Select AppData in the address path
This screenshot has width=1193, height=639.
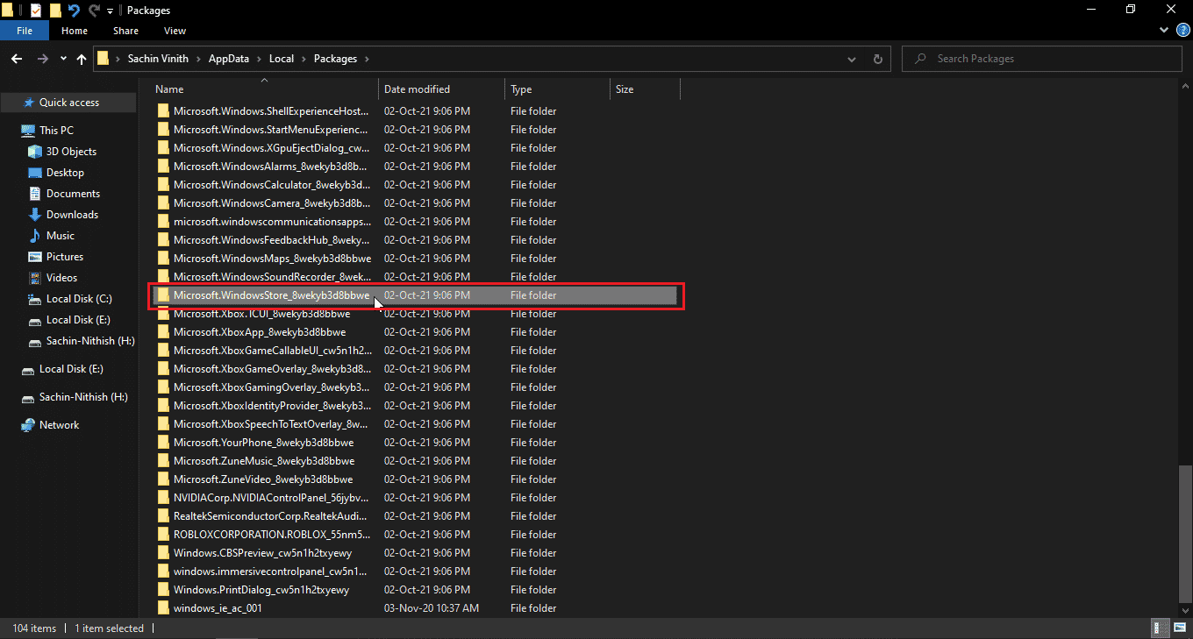pyautogui.click(x=228, y=59)
